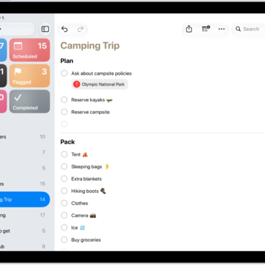The height and width of the screenshot is (265, 265).
Task: Open the sidebar list with 17 items
Action: [x=25, y=215]
